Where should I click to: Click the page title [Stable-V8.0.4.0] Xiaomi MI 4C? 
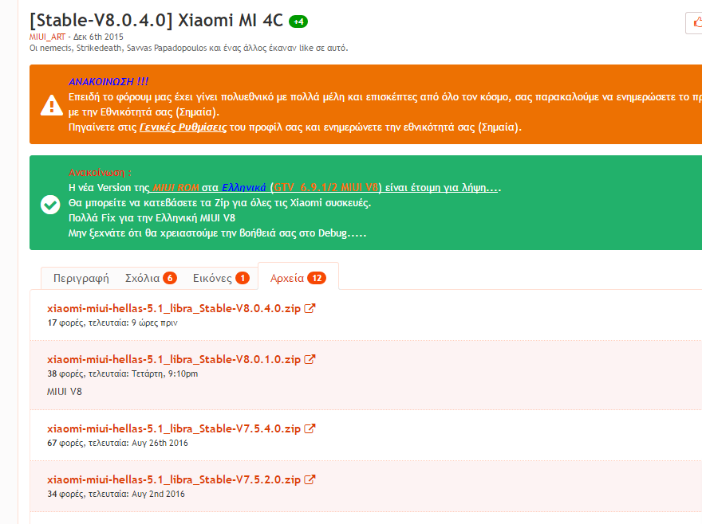pos(156,21)
